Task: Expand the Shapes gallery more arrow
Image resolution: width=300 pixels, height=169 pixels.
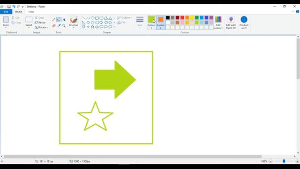Action: click(114, 27)
